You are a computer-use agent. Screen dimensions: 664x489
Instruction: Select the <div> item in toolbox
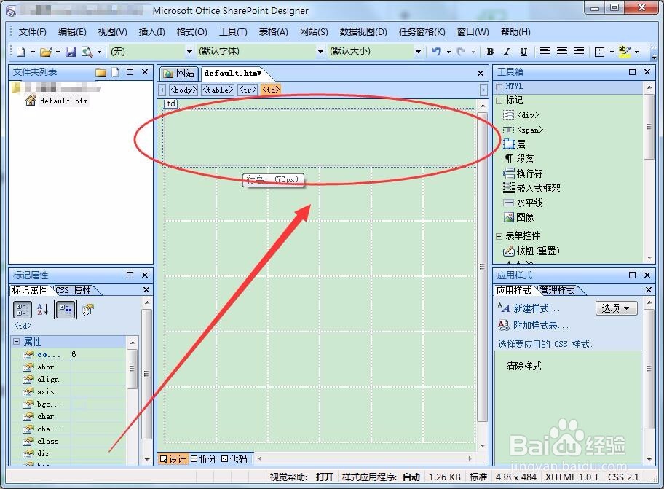click(521, 115)
